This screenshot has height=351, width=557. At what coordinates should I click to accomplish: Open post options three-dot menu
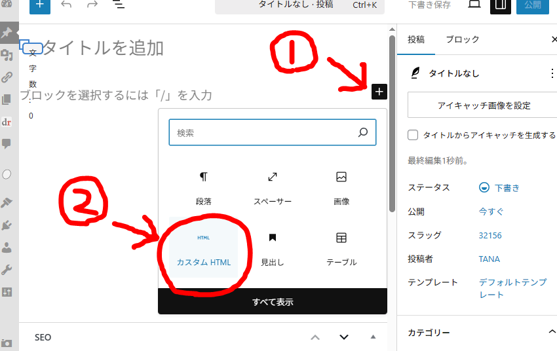point(551,73)
